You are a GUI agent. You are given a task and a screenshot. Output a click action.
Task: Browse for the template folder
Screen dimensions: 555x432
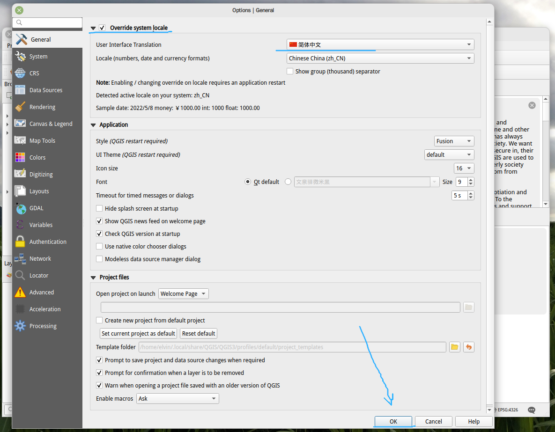pos(454,347)
